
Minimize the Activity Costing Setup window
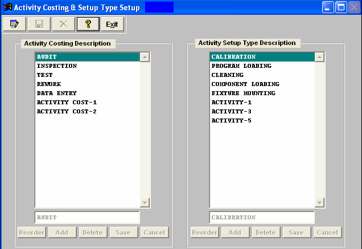pos(328,7)
